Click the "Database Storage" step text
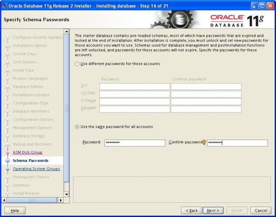Screen dimensions: 276x217 [x=29, y=136]
